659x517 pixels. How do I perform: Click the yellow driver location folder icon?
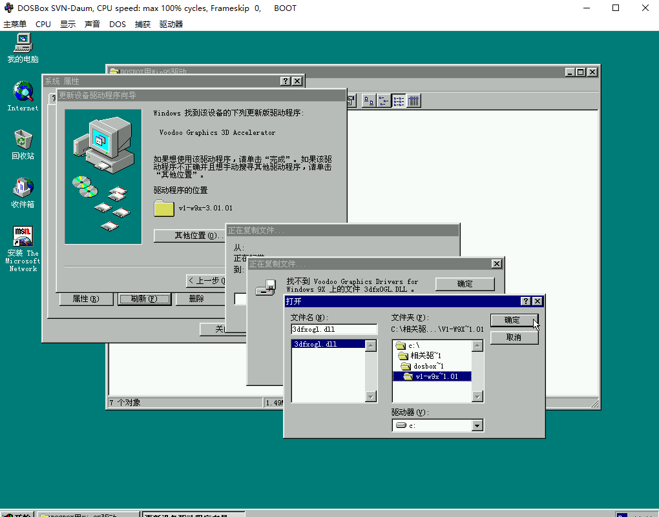click(x=164, y=208)
